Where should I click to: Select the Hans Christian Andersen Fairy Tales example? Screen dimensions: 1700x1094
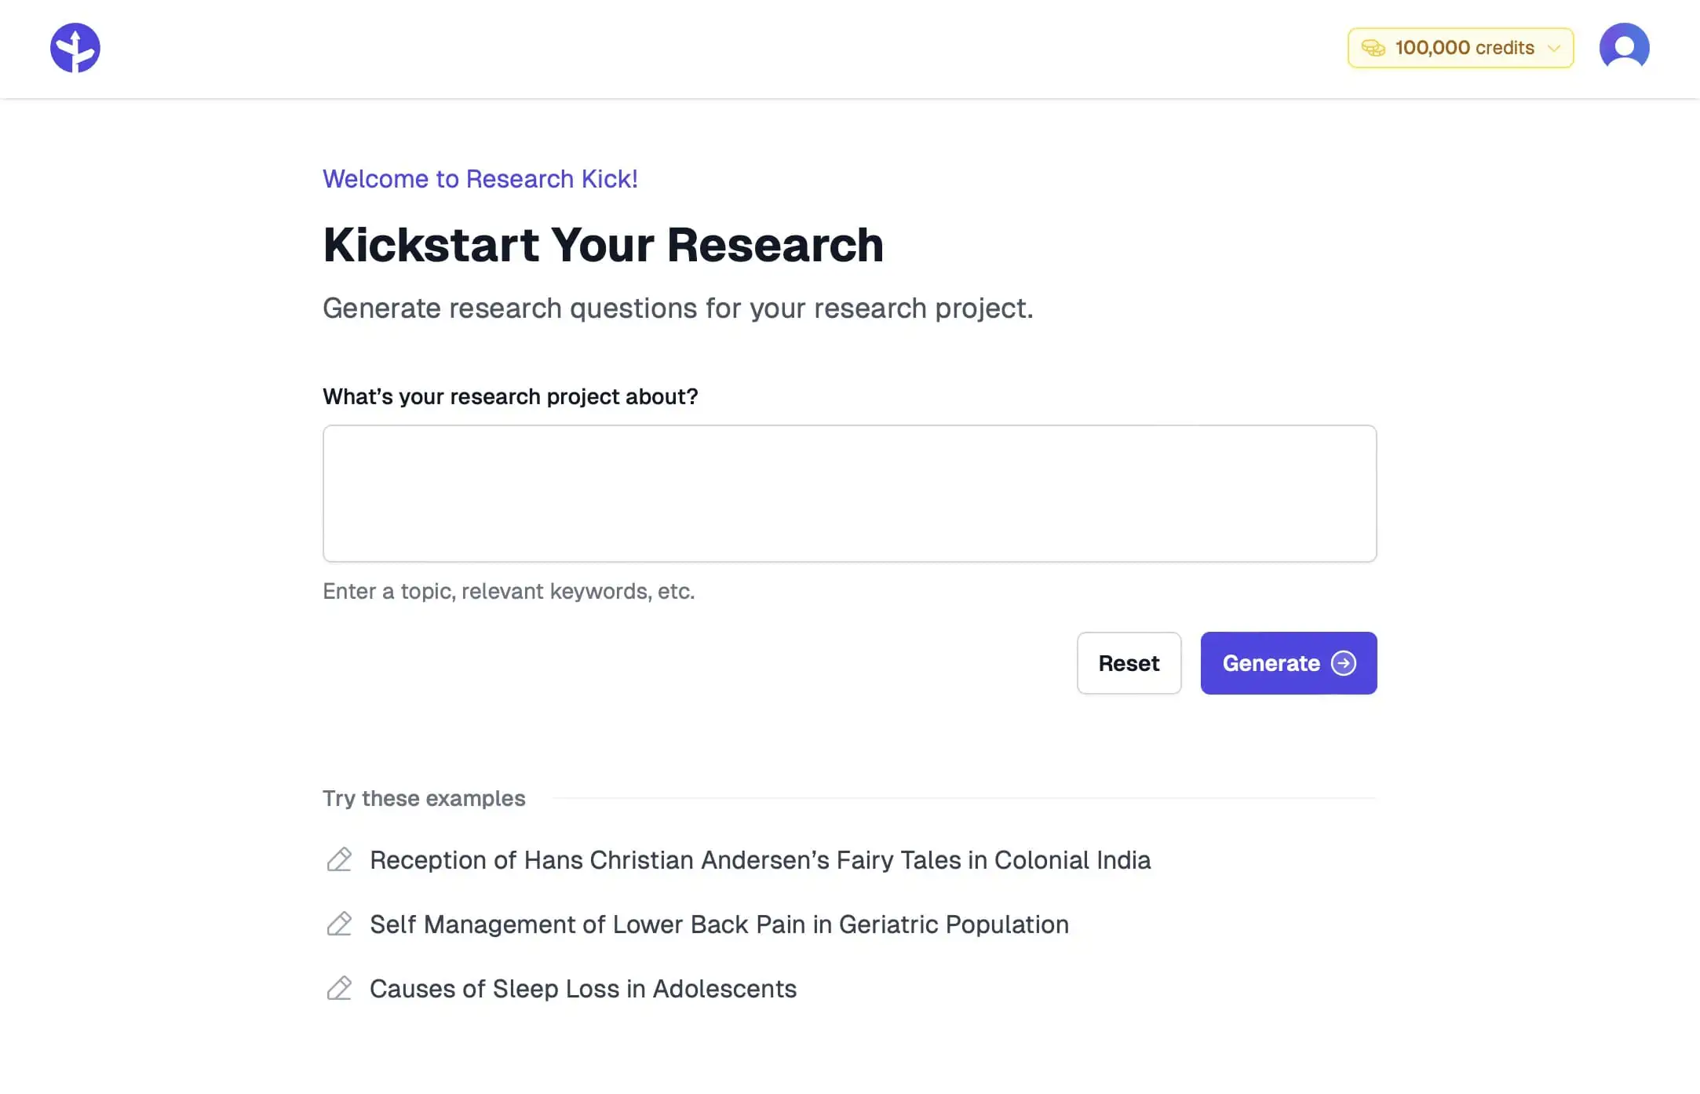coord(760,860)
